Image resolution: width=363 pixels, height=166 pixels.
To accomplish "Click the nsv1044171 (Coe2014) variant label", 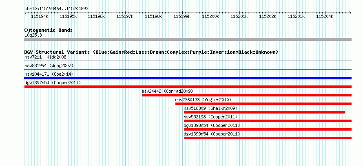I will click(49, 74).
